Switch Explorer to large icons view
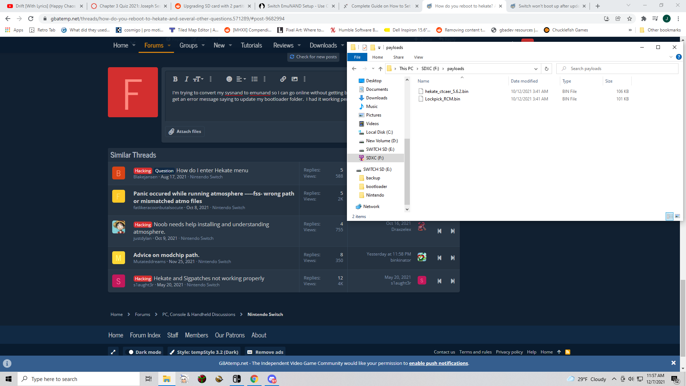 point(677,216)
